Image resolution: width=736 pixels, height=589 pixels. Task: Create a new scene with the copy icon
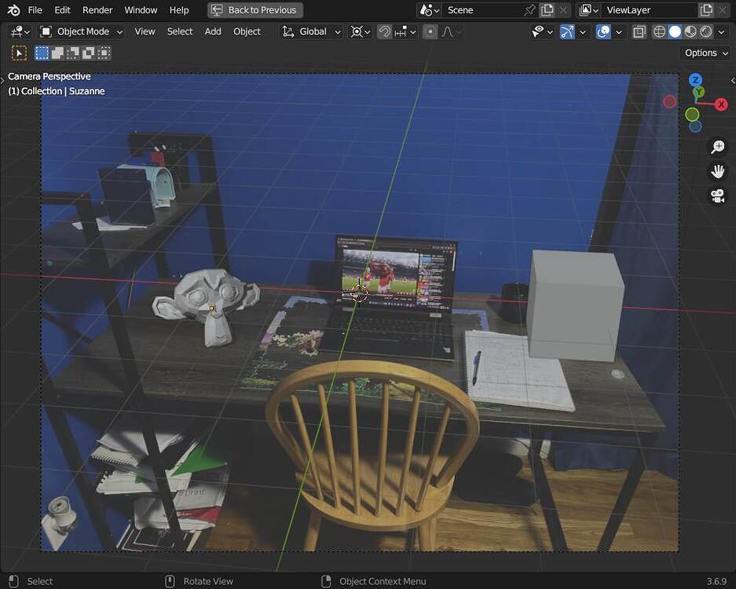pyautogui.click(x=547, y=10)
